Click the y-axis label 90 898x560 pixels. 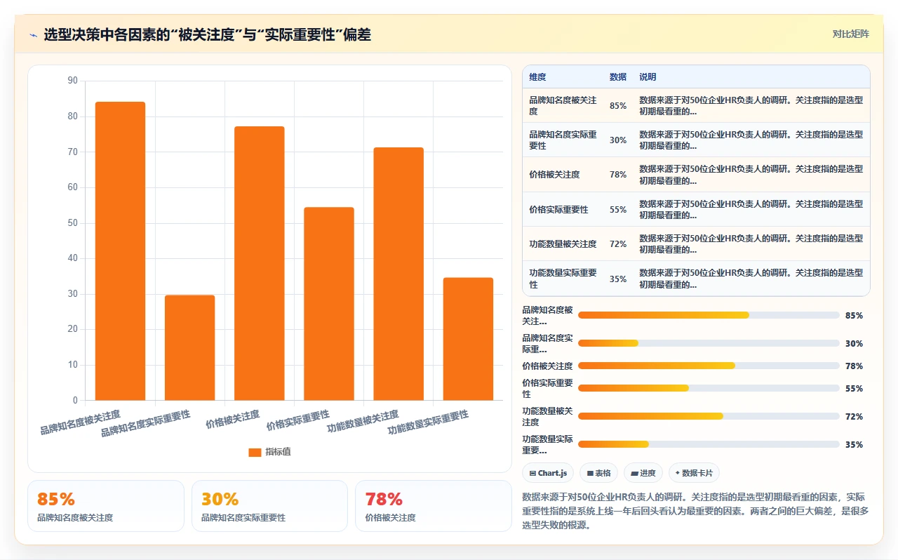[73, 81]
